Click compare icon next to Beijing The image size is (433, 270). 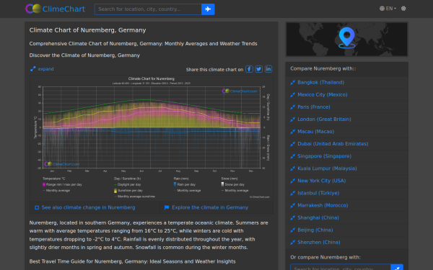[x=293, y=230]
